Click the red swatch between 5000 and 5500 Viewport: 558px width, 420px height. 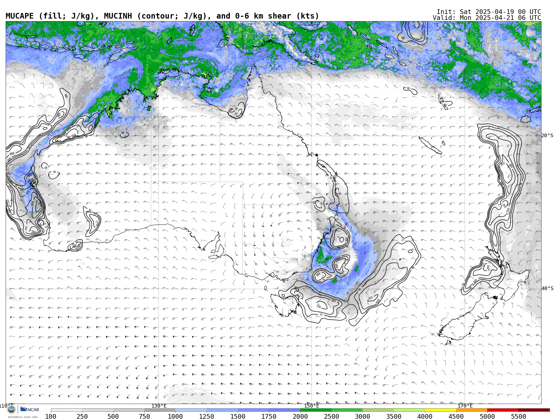pos(503,410)
